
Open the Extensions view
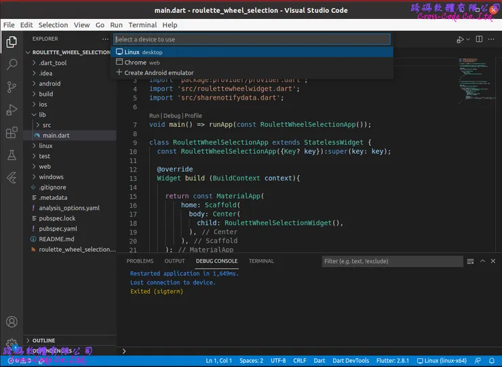tap(12, 132)
